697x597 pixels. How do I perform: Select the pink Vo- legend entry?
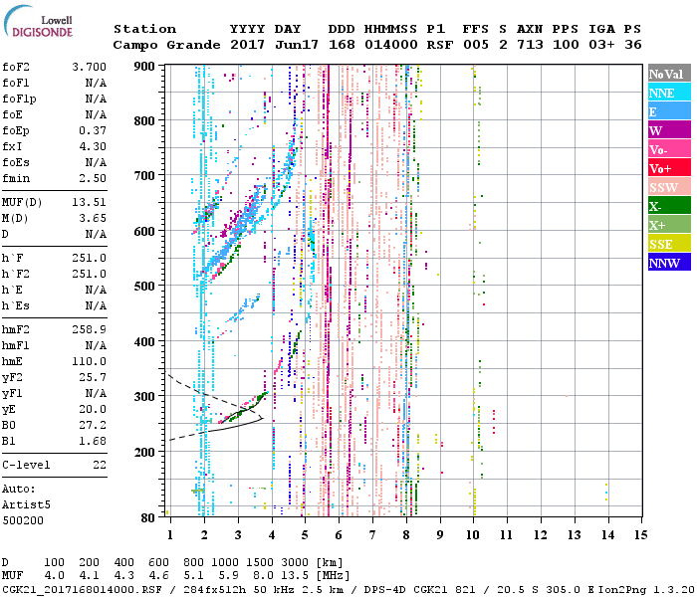point(666,149)
